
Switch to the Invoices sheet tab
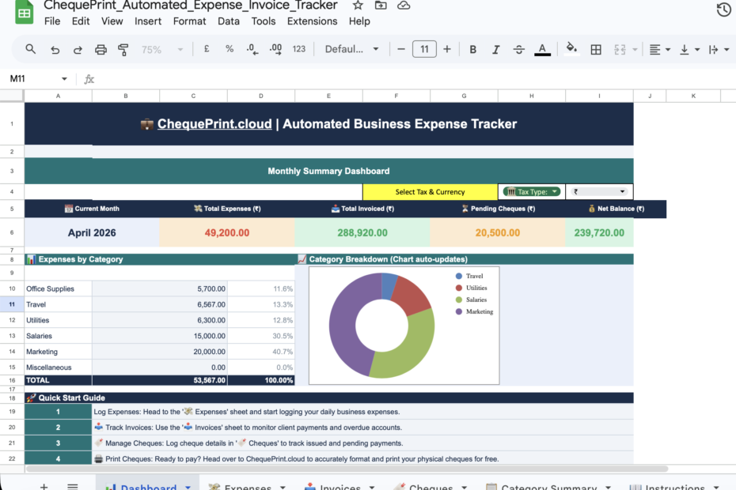[x=339, y=485]
